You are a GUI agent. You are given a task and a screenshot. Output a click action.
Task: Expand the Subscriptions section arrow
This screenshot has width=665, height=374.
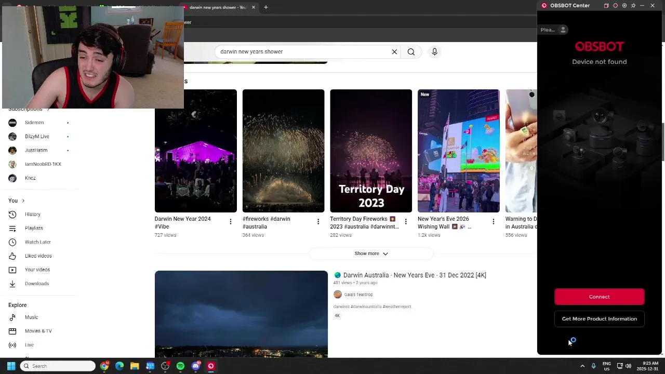pyautogui.click(x=48, y=109)
